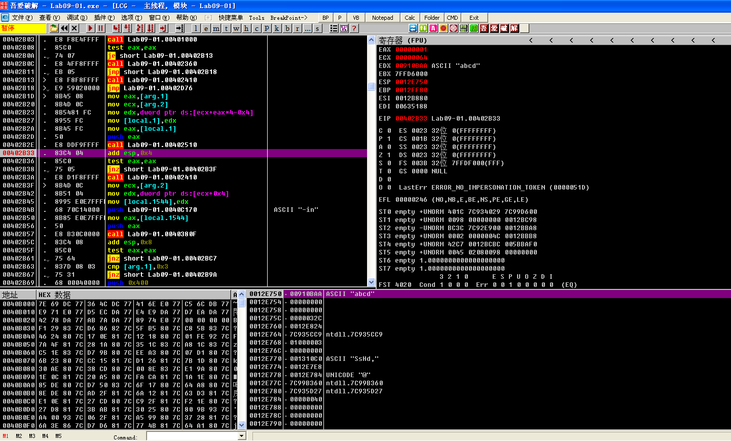Open the Tools menu
Image resolution: width=731 pixels, height=441 pixels.
[x=257, y=18]
